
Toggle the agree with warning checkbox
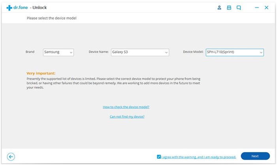pos(159,156)
